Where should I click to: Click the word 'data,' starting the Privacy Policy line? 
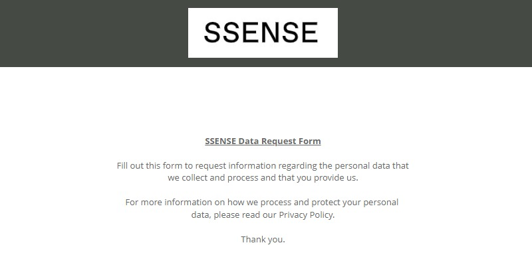(x=201, y=214)
